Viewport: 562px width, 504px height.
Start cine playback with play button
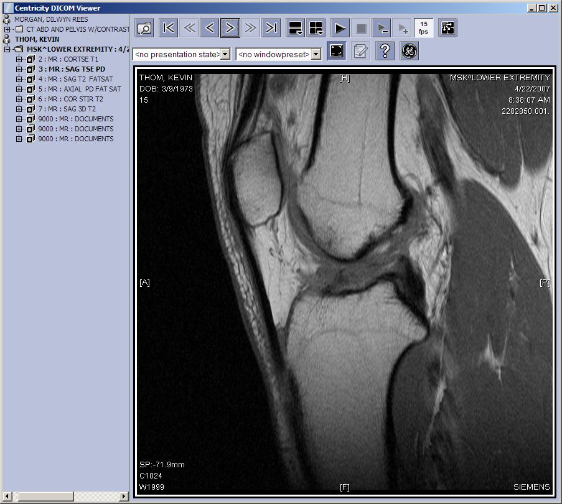coord(339,27)
